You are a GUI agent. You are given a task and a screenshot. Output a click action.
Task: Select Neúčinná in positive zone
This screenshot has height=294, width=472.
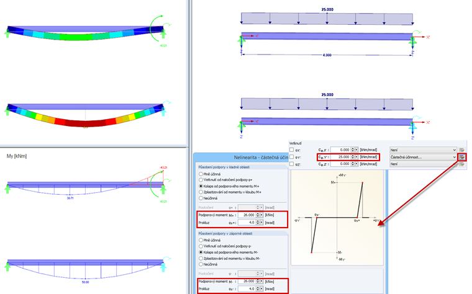[x=201, y=198]
